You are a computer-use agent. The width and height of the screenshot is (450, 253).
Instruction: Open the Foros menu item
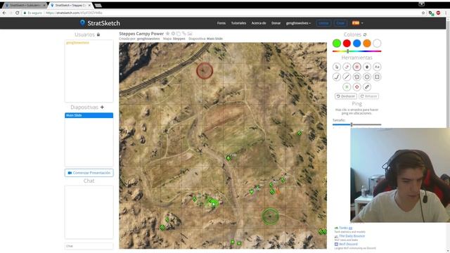(x=221, y=23)
